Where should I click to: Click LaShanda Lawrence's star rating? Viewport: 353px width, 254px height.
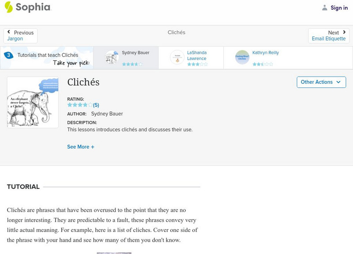click(x=197, y=64)
